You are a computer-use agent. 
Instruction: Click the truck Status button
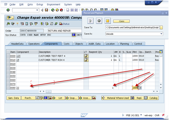pyautogui.click(x=64, y=24)
